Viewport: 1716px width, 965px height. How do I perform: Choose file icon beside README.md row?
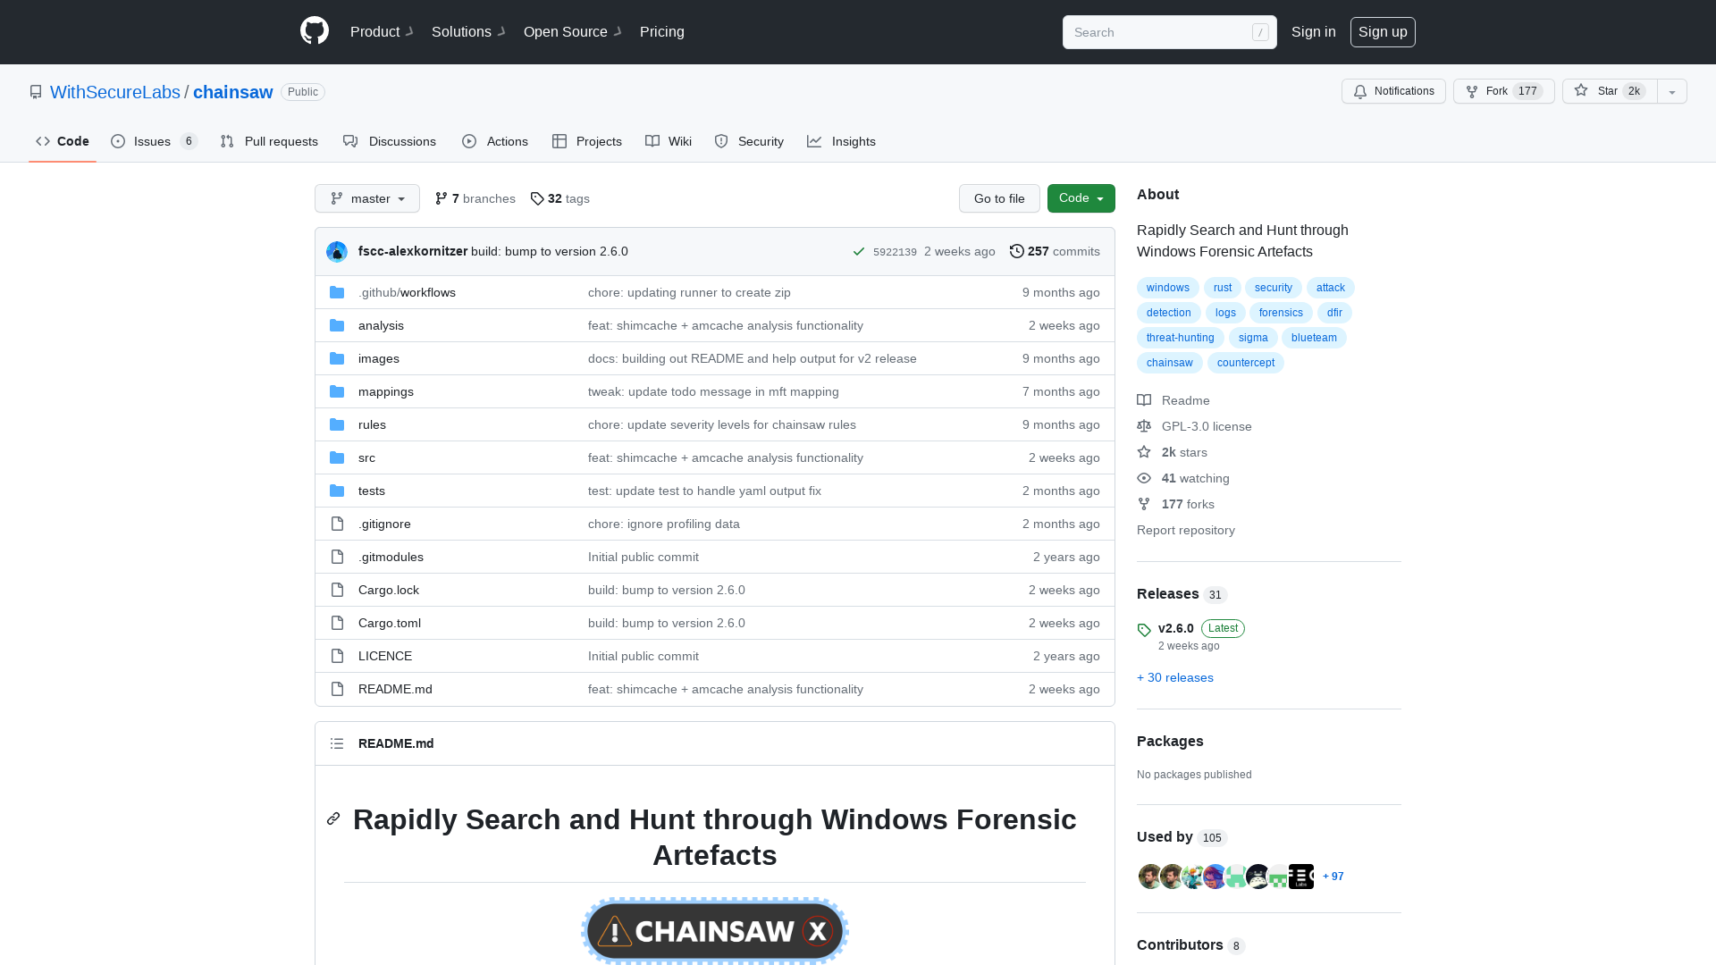(337, 689)
